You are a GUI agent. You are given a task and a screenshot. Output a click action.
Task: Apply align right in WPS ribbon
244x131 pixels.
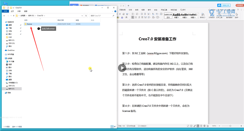[x=139, y=17]
